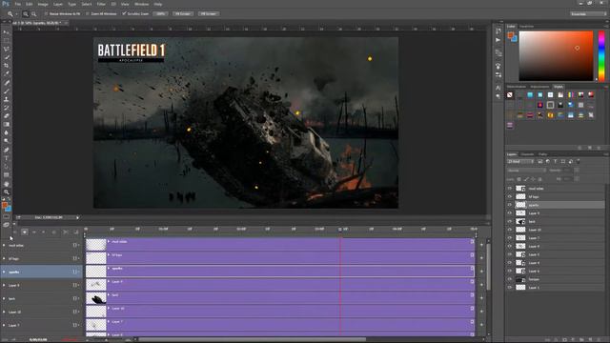Viewport: 610px width, 343px height.
Task: Select the Crop tool
Action: pos(6,66)
